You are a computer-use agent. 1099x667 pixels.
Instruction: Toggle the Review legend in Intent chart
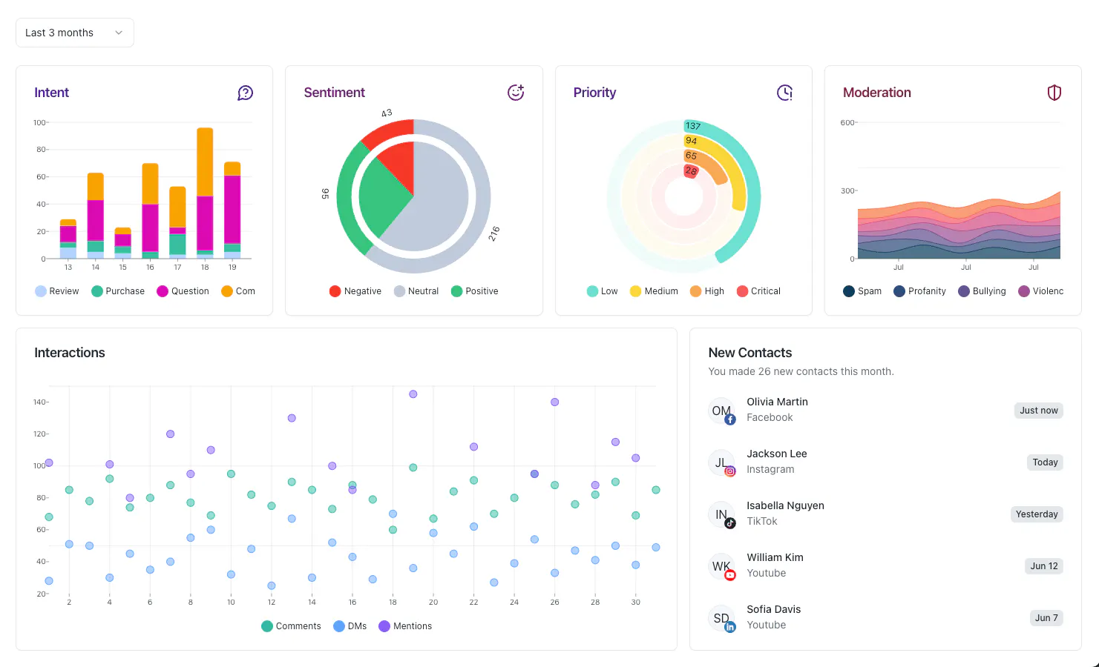click(x=57, y=291)
